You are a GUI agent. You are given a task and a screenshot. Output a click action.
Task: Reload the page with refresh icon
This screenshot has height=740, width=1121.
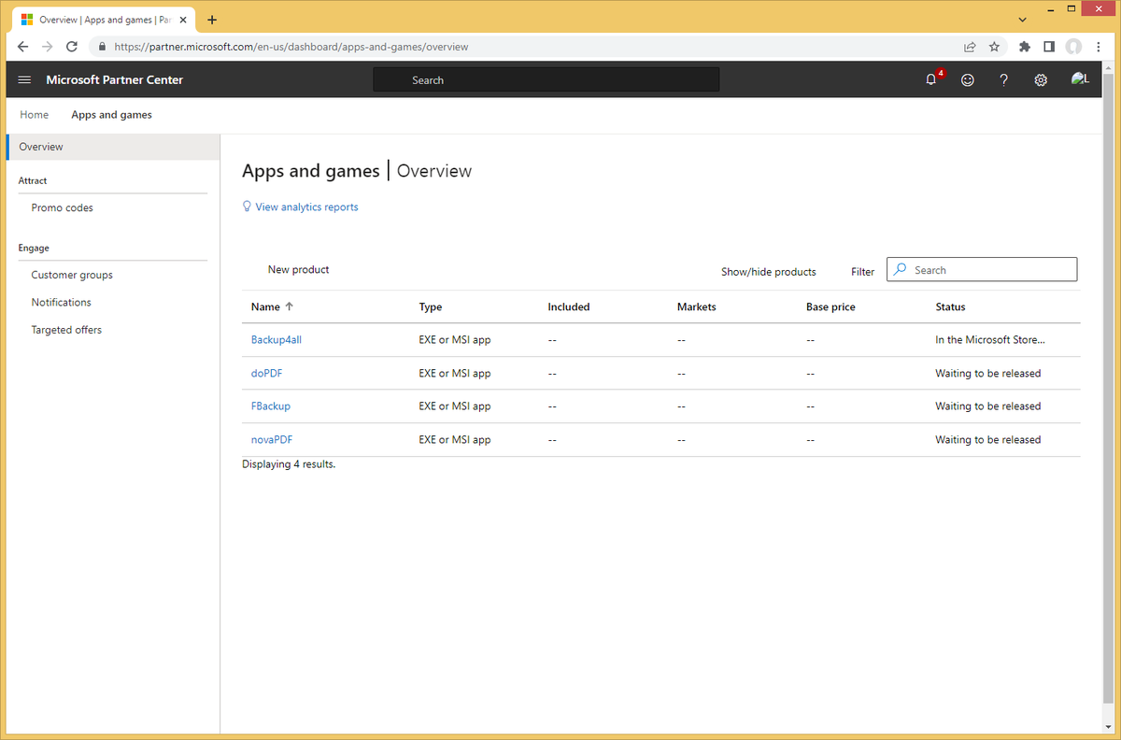[x=72, y=47]
